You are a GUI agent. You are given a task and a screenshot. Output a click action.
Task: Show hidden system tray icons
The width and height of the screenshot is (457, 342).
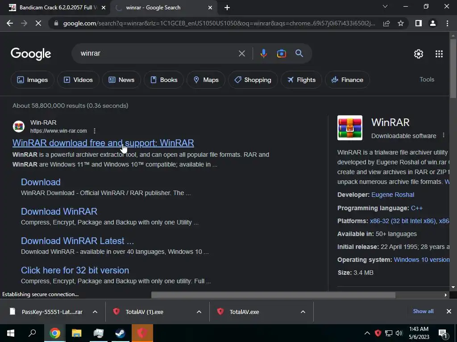click(367, 333)
